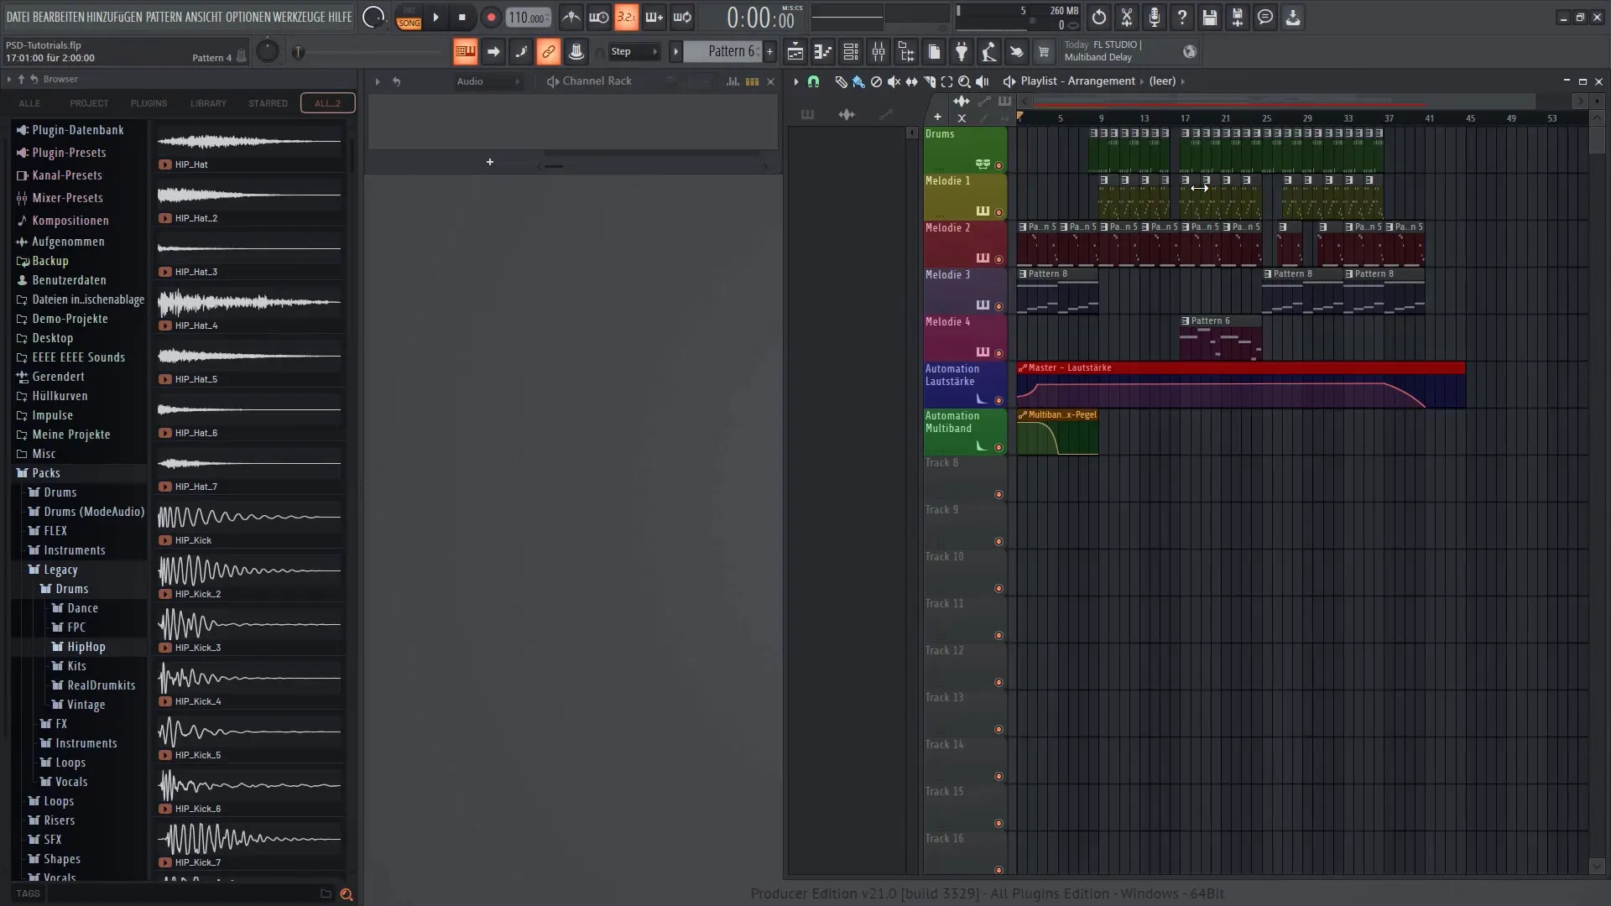Select the paint brush tool in playlist

pos(858,81)
